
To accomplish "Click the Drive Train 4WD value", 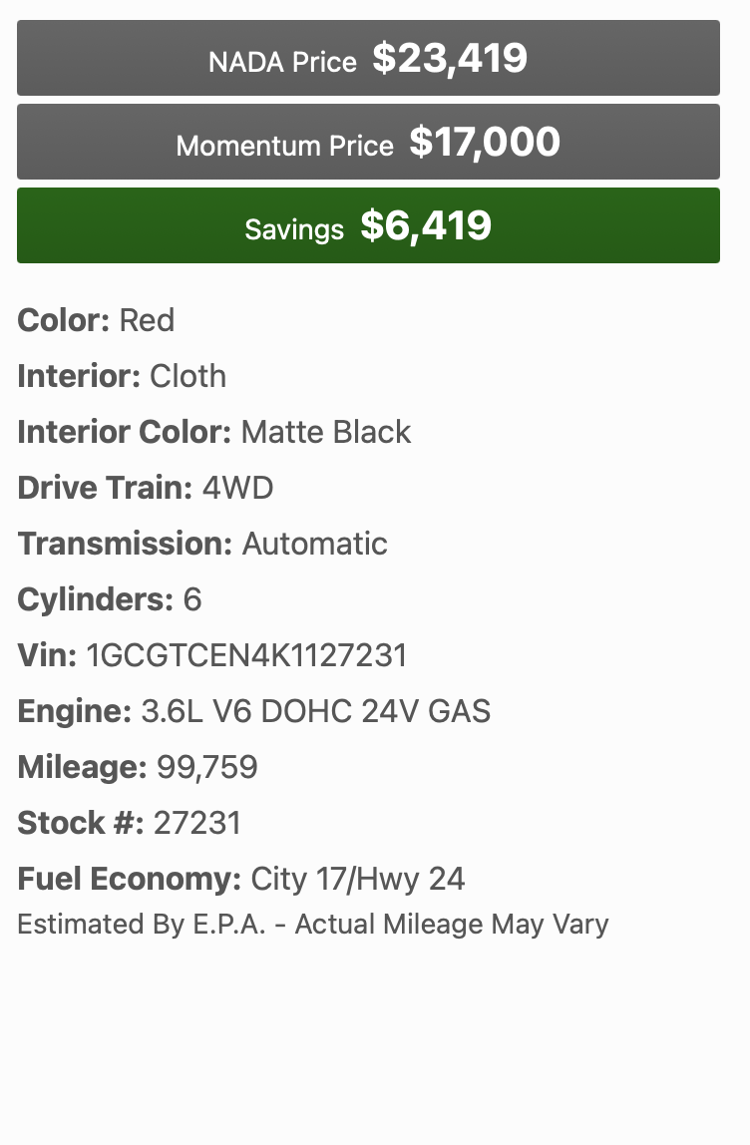I will click(237, 488).
